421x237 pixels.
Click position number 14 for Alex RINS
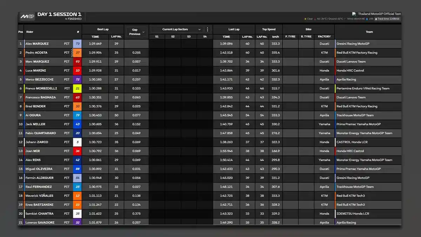(x=21, y=160)
